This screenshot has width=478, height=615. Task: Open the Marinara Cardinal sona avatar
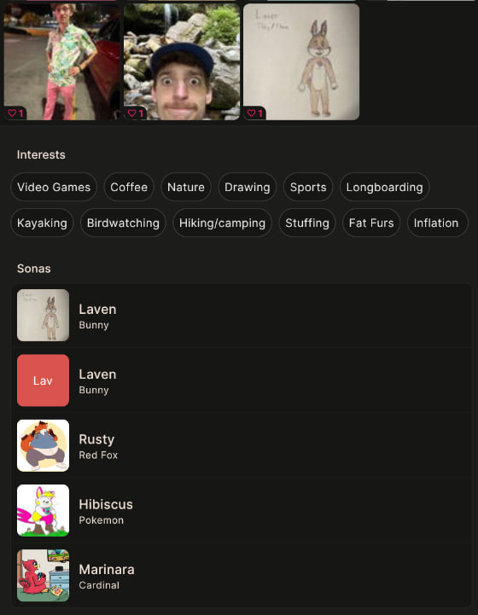pyautogui.click(x=44, y=576)
